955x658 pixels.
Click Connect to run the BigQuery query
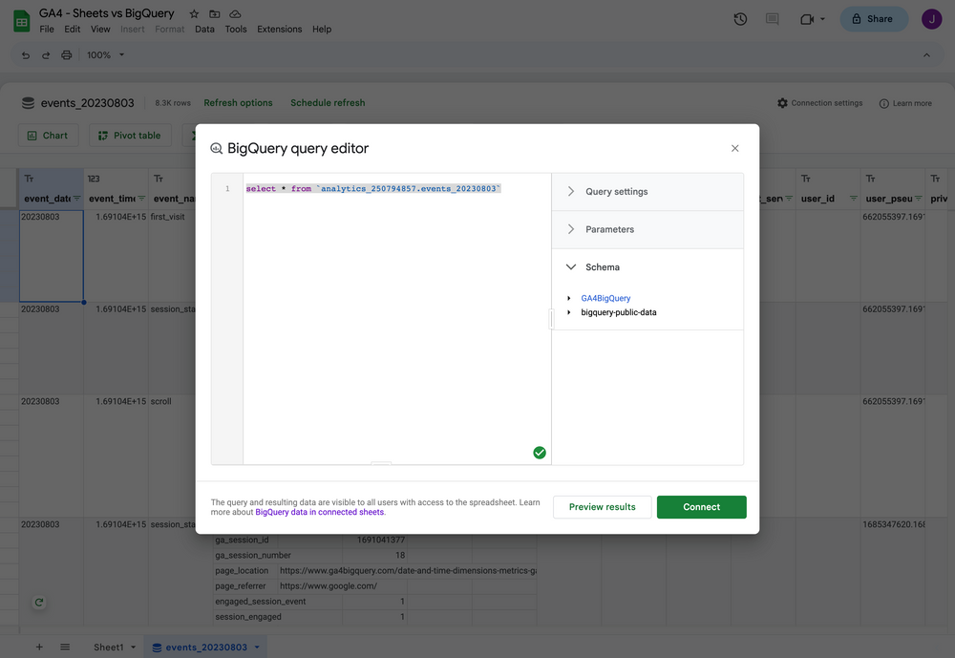(x=701, y=507)
